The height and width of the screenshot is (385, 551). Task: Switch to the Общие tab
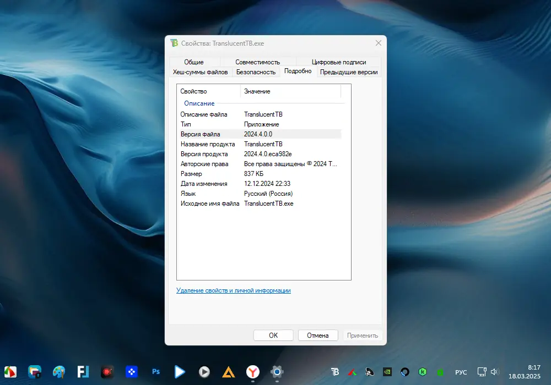point(194,62)
